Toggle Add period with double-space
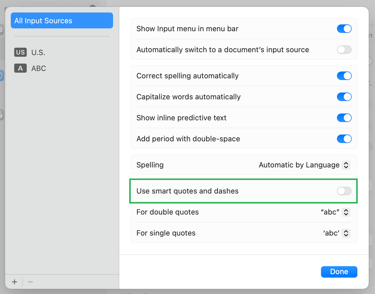The height and width of the screenshot is (294, 375). click(x=344, y=139)
